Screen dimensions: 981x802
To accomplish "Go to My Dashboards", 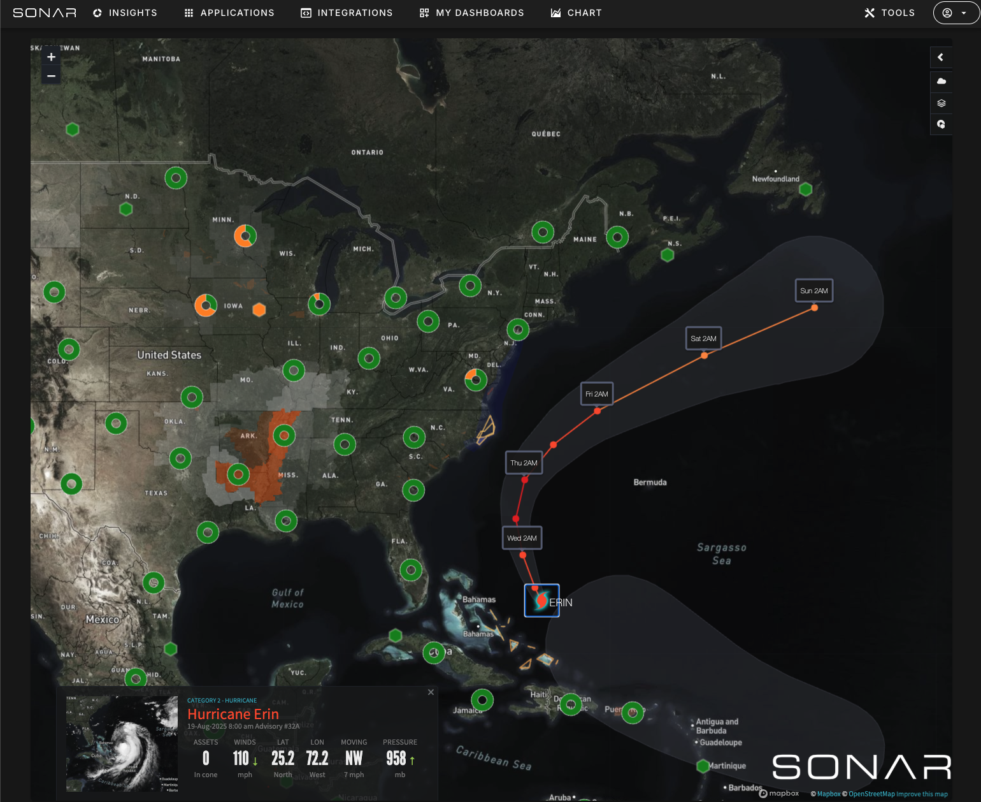I will click(471, 13).
